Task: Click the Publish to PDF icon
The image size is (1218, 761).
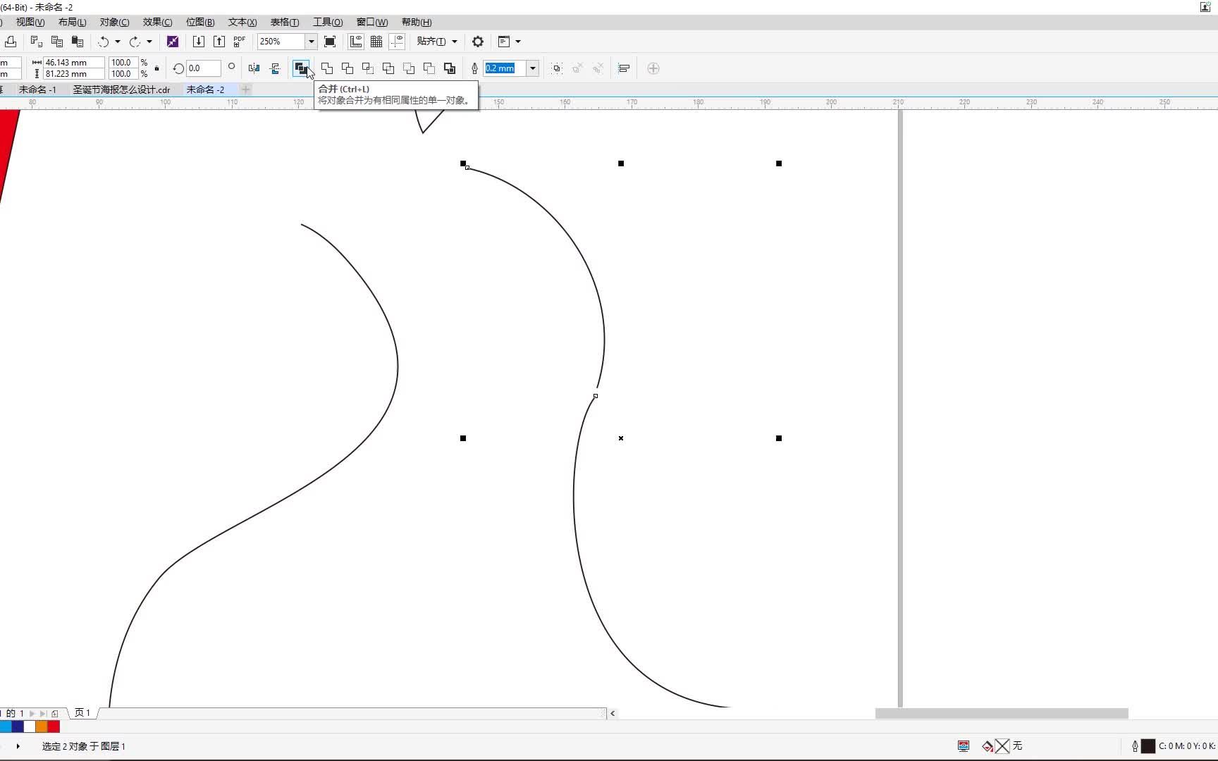Action: click(239, 42)
